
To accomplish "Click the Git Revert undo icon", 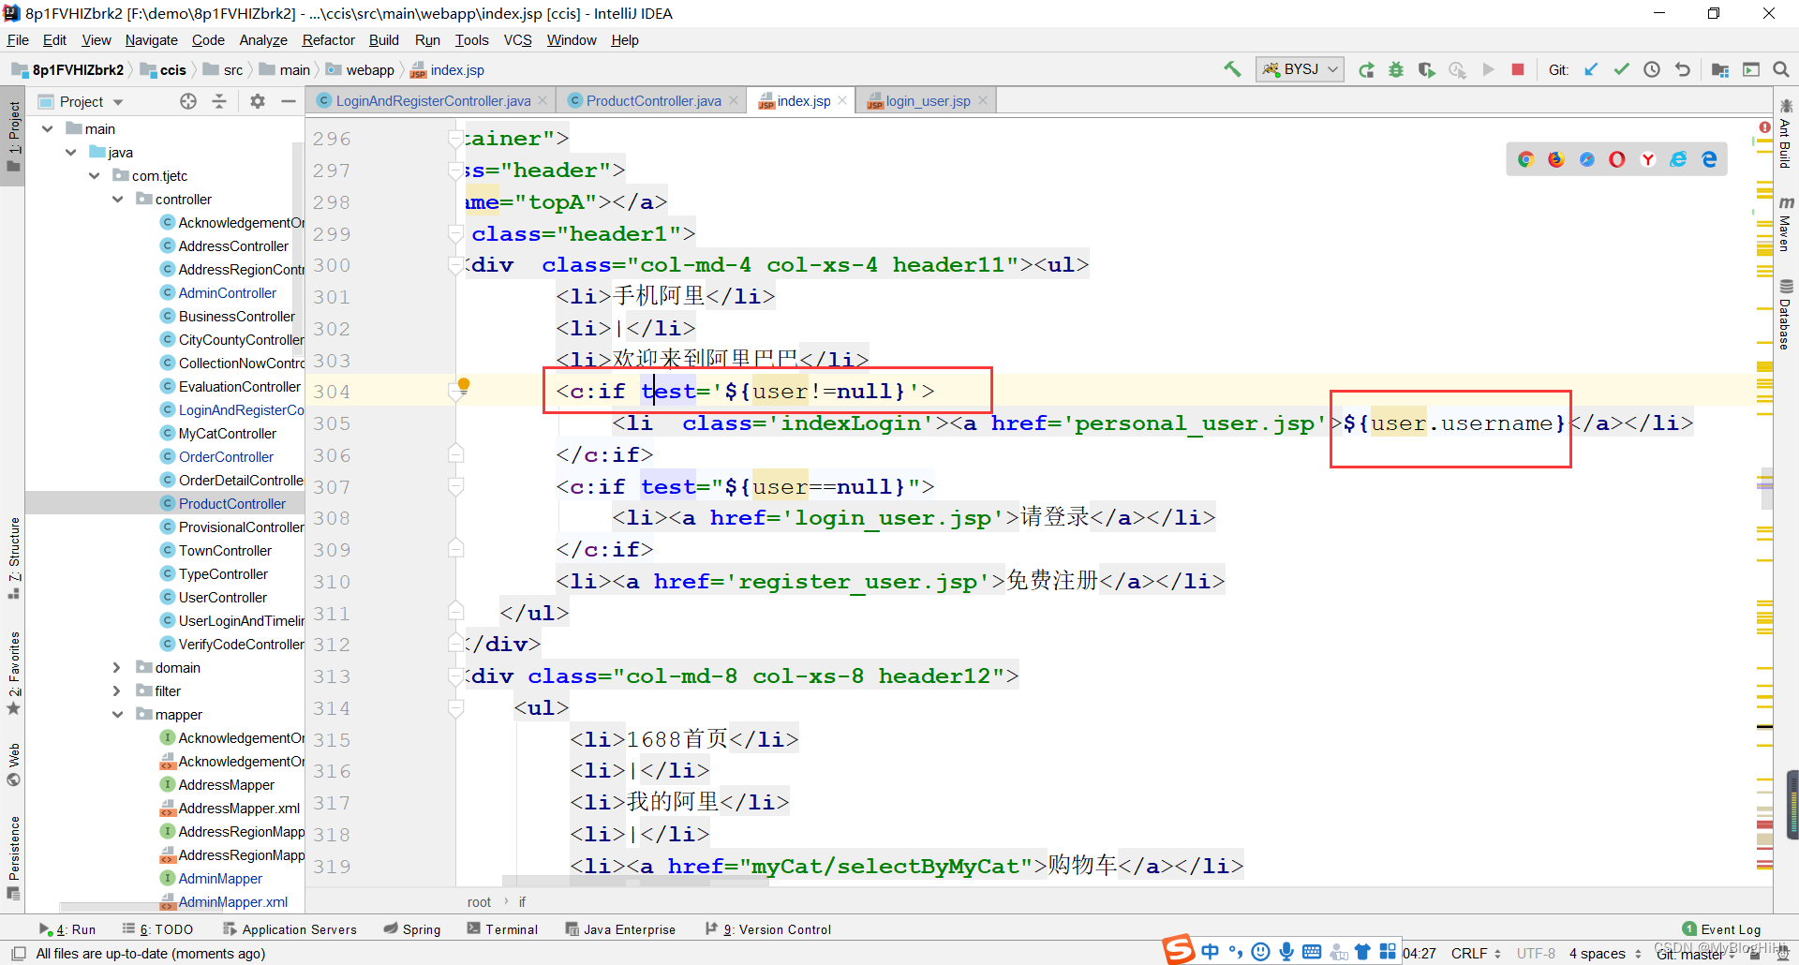I will [x=1683, y=69].
